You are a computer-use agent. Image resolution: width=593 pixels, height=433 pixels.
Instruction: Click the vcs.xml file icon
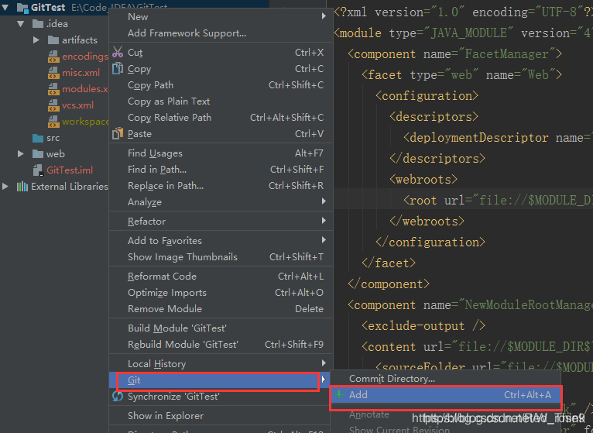(53, 105)
